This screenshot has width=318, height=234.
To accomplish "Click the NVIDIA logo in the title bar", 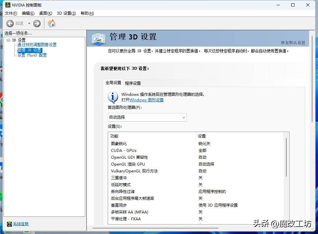I will pos(8,5).
